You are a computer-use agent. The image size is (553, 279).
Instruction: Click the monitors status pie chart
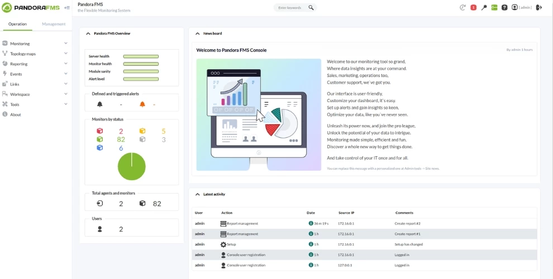coord(132,166)
